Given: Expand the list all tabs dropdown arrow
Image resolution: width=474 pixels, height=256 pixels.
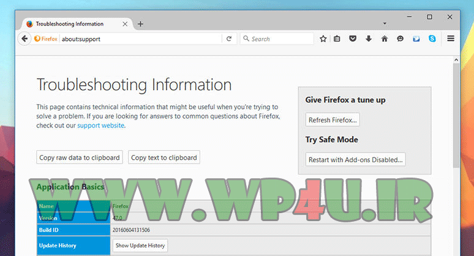Looking at the screenshot, I should (385, 23).
